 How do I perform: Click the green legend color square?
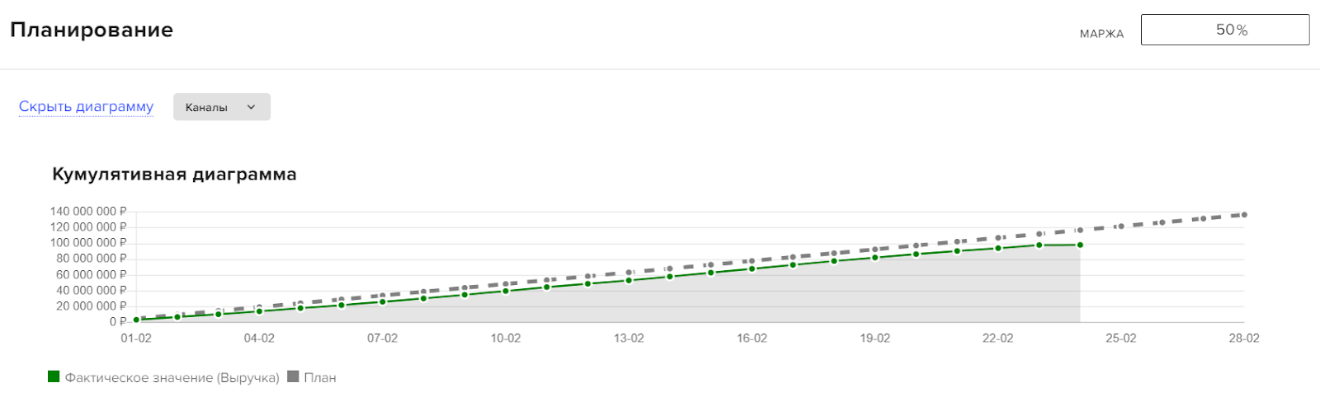(54, 376)
